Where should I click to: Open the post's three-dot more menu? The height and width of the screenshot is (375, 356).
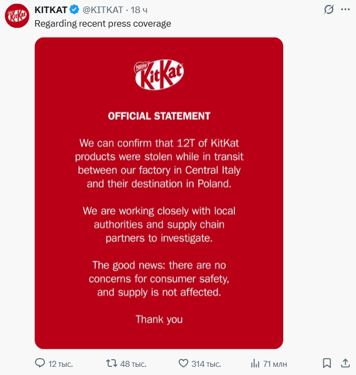click(345, 10)
